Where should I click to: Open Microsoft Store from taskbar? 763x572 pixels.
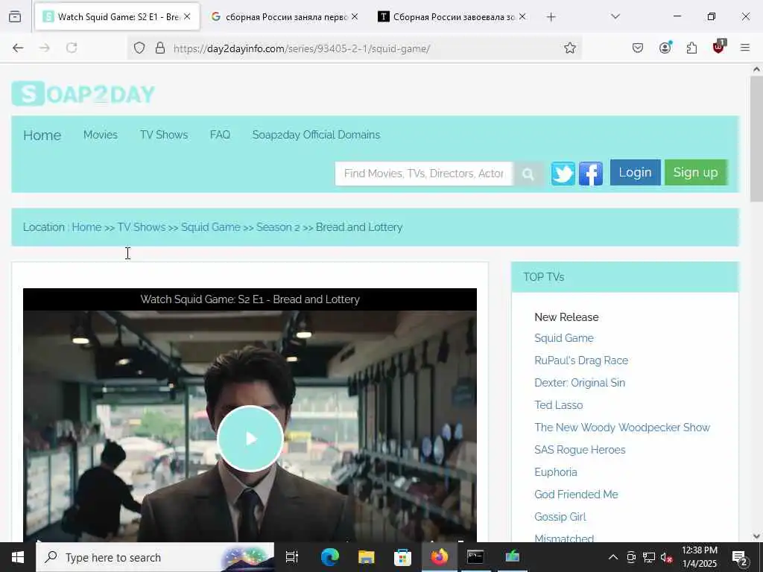point(402,557)
